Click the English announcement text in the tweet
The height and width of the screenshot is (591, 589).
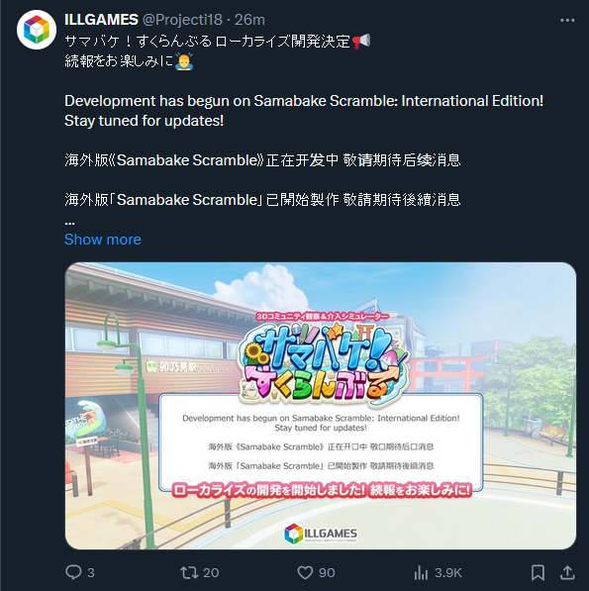coord(304,111)
